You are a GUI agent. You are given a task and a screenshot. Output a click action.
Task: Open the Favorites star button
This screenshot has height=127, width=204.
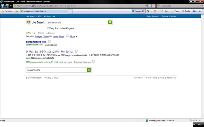pyautogui.click(x=7, y=11)
